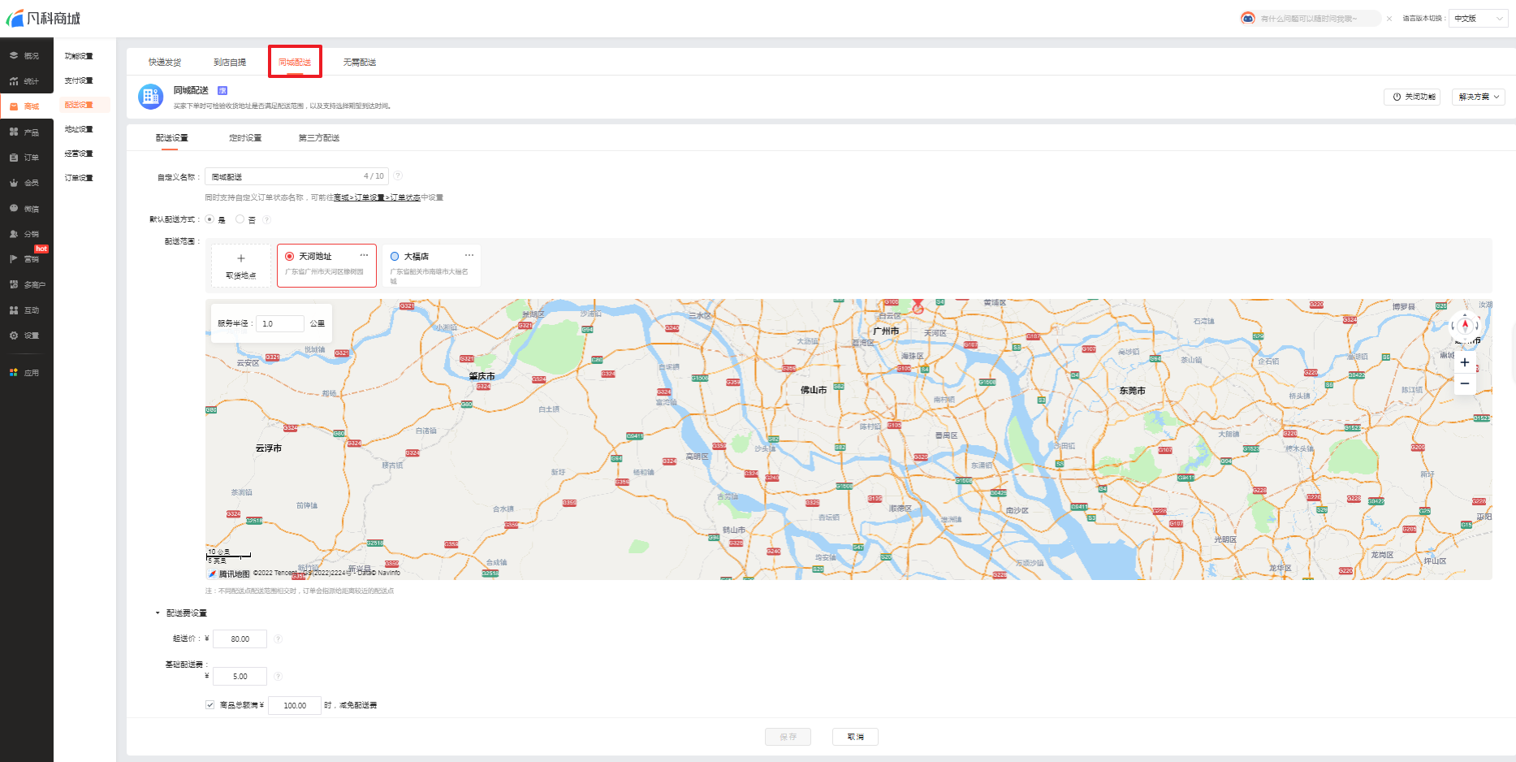Click the chatbot assistant avatar icon
Image resolution: width=1516 pixels, height=762 pixels.
pyautogui.click(x=1248, y=18)
